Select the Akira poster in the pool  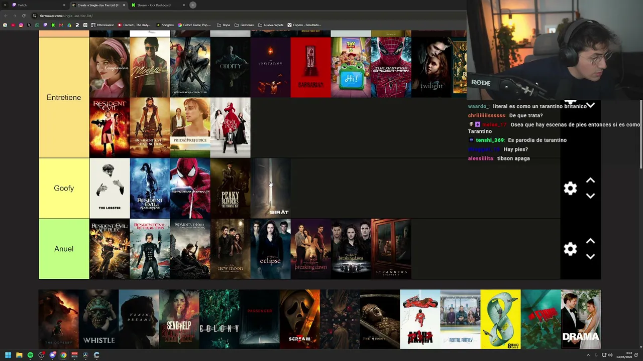(420, 319)
